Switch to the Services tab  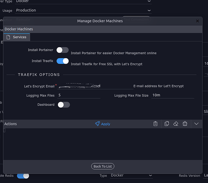[x=17, y=37]
